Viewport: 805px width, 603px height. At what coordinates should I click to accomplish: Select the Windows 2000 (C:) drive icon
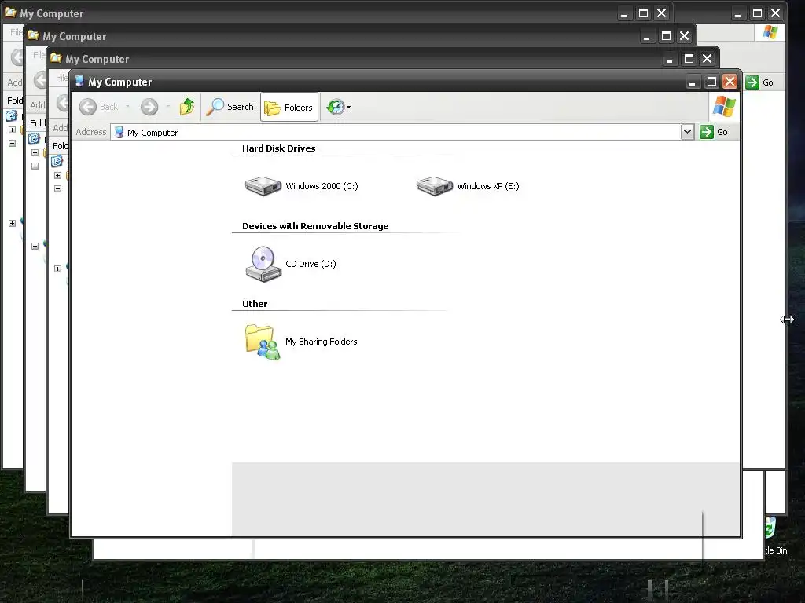coord(263,186)
